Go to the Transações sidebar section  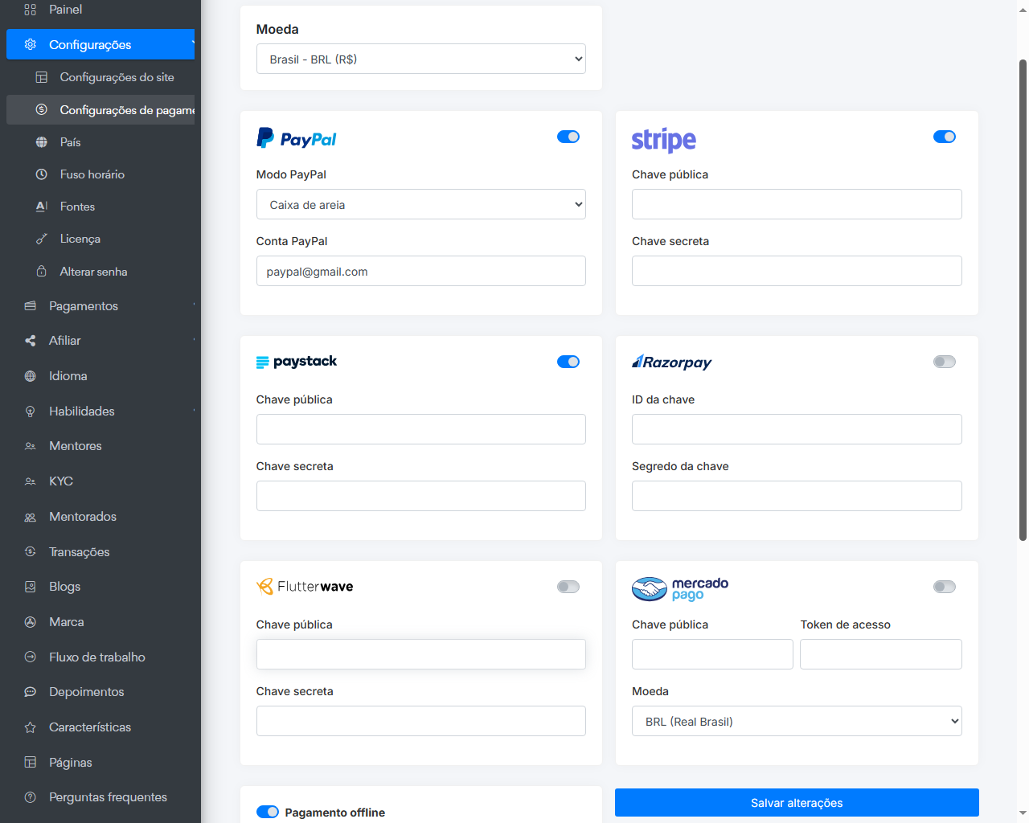click(79, 552)
